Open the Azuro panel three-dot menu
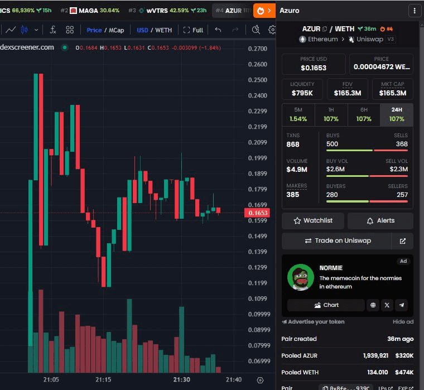 415,11
